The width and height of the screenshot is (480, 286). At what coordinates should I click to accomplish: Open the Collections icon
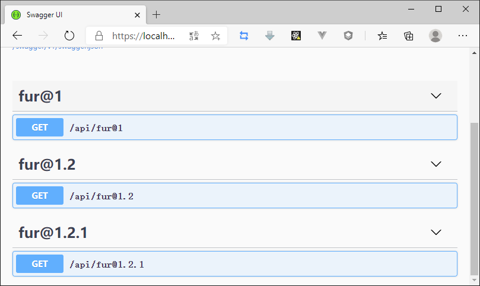point(409,36)
